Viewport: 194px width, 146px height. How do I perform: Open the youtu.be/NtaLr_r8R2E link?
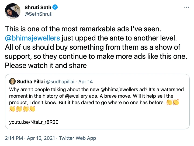pos(34,122)
